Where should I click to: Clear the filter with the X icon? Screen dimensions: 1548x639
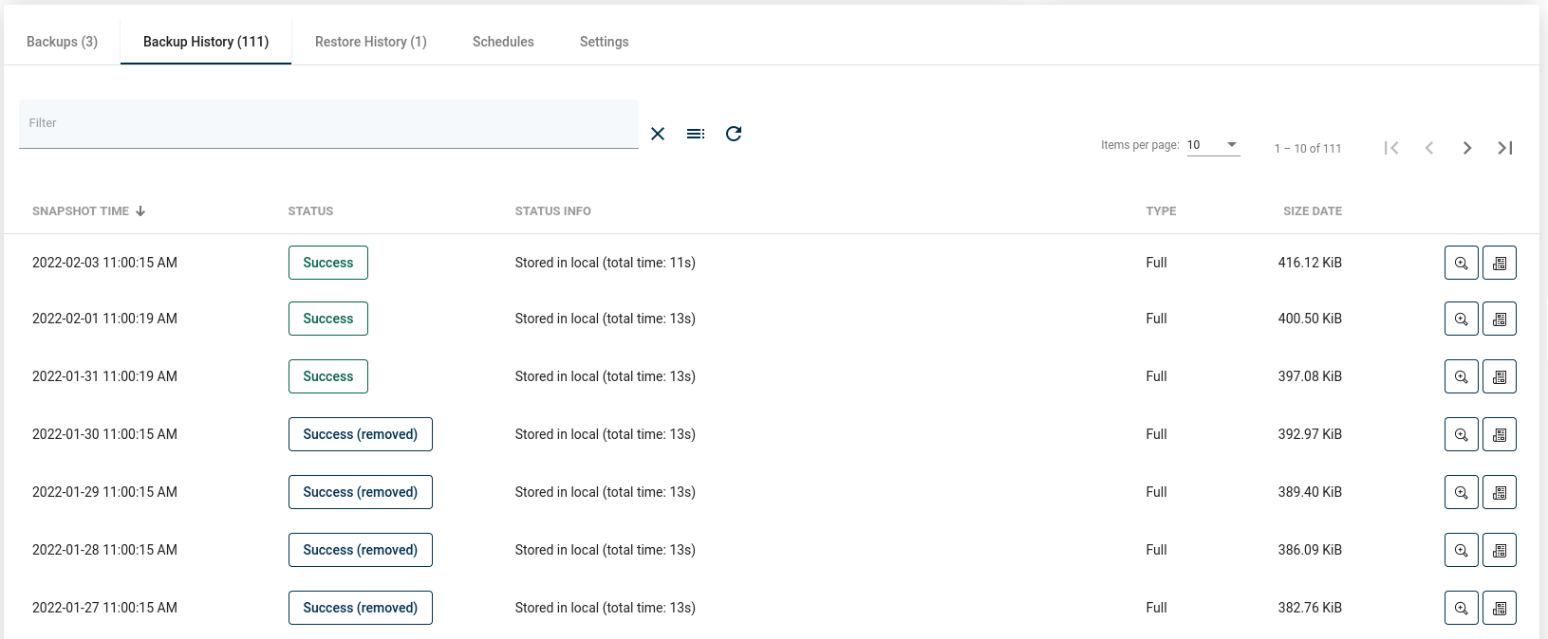(658, 134)
